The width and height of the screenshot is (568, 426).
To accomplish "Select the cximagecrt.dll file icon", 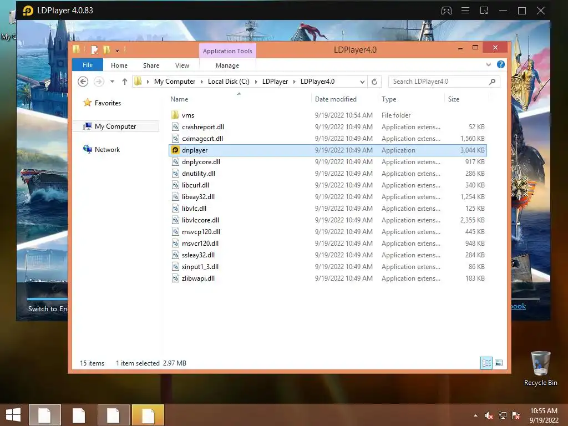I will (175, 138).
